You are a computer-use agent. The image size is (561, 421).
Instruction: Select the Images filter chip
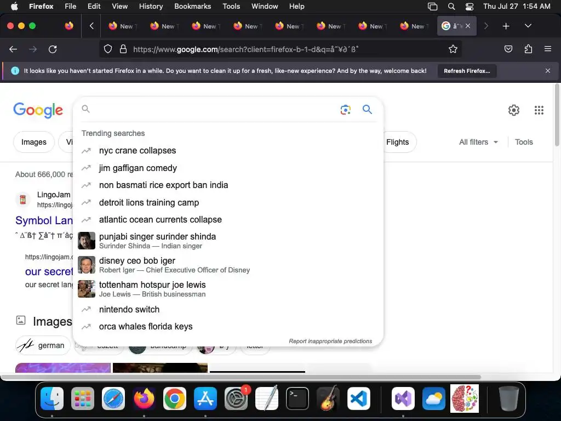(33, 142)
